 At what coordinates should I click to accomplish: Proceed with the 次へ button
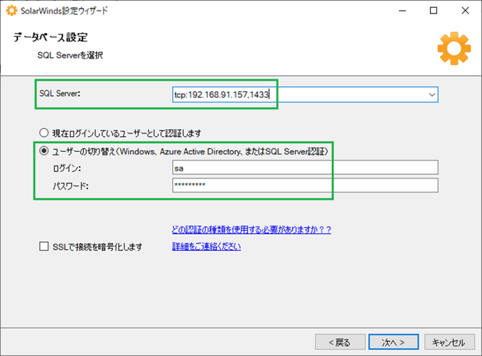coord(394,342)
